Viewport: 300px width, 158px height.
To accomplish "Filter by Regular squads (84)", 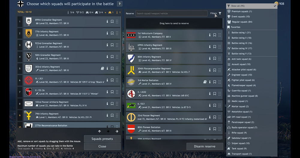I will [x=252, y=22].
